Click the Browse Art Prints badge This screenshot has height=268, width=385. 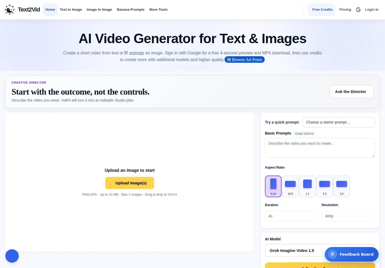pos(245,59)
